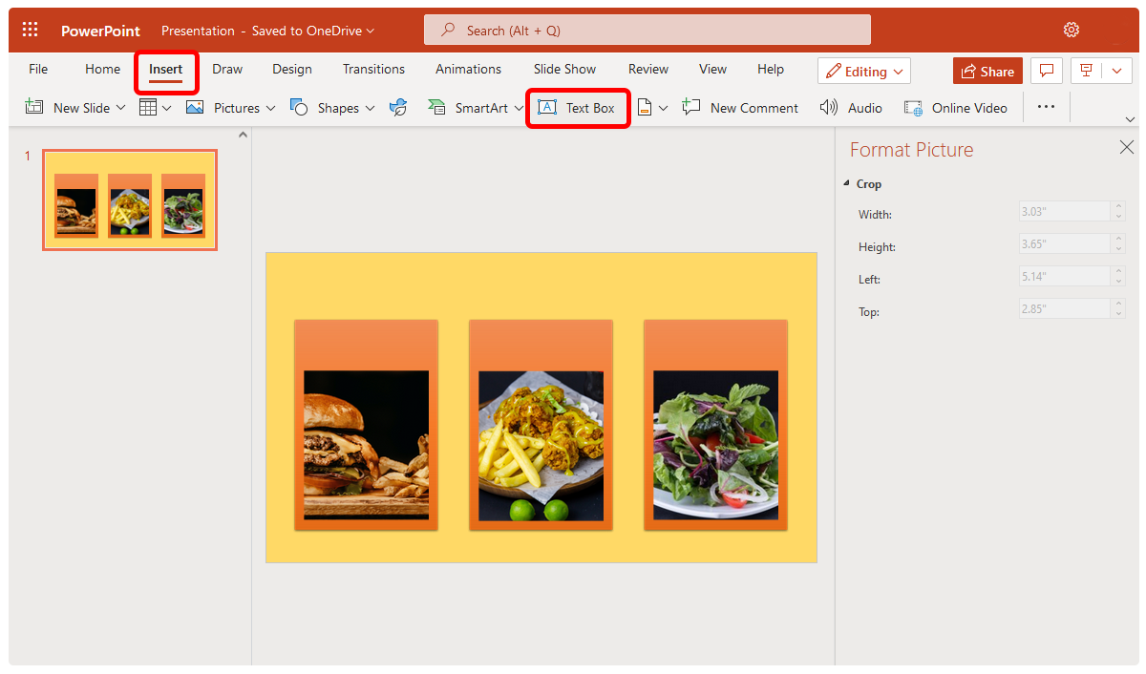Select slide 1 thumbnail
This screenshot has width=1146, height=674.
click(x=129, y=200)
